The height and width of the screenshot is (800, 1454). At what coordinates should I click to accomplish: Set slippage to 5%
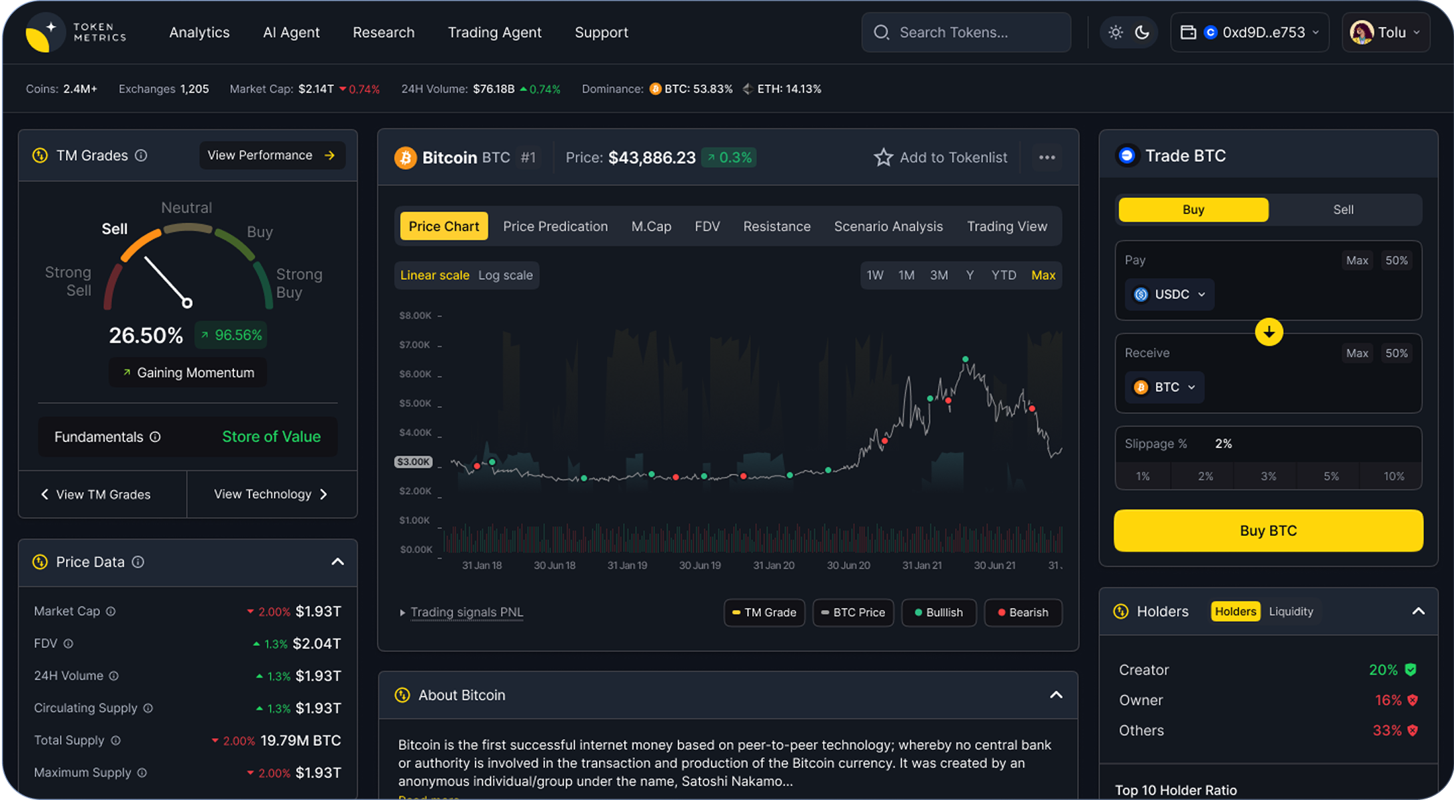click(x=1331, y=475)
